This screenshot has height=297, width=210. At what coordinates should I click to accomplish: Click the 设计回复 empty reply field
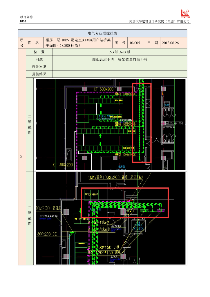pos(120,67)
